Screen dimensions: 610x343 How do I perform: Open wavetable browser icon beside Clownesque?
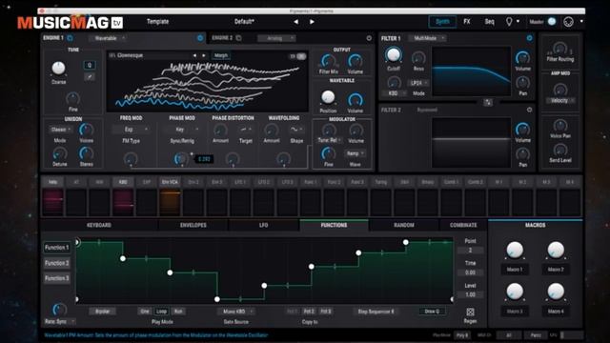coord(112,55)
